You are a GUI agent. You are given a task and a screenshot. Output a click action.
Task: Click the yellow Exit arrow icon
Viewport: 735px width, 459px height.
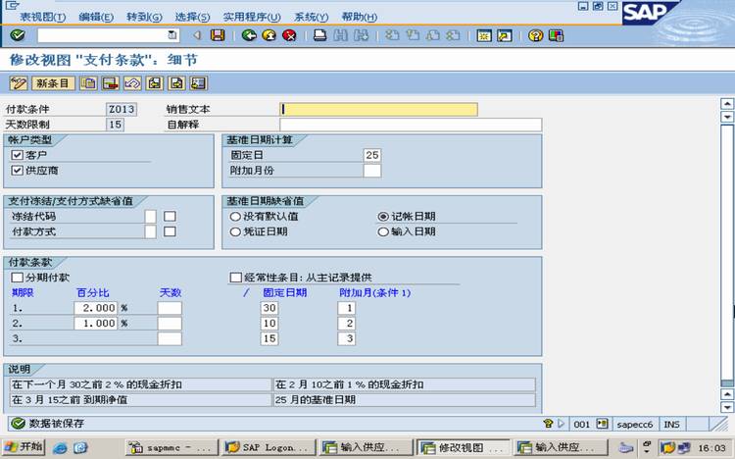click(269, 35)
